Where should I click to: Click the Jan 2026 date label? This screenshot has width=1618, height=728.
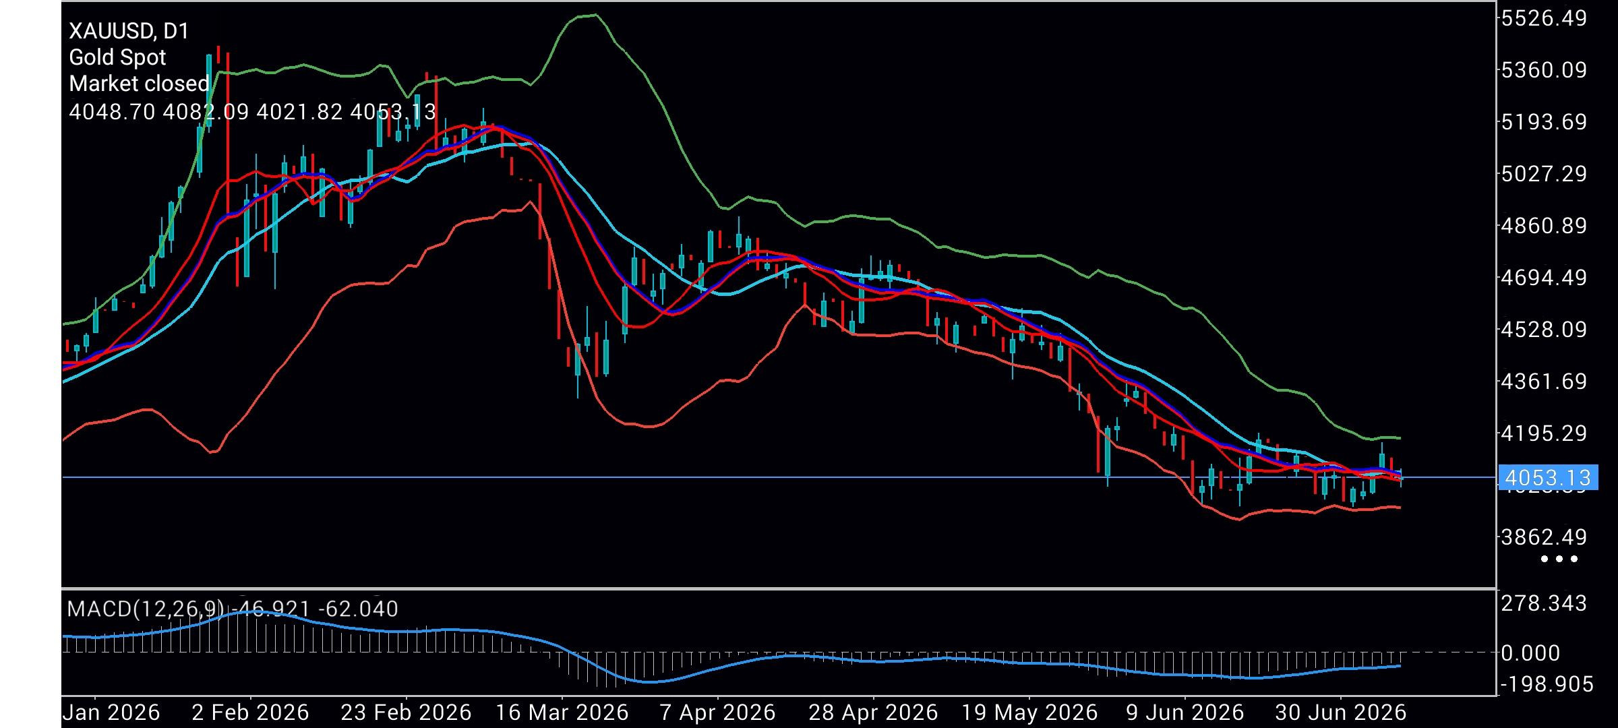(x=111, y=712)
